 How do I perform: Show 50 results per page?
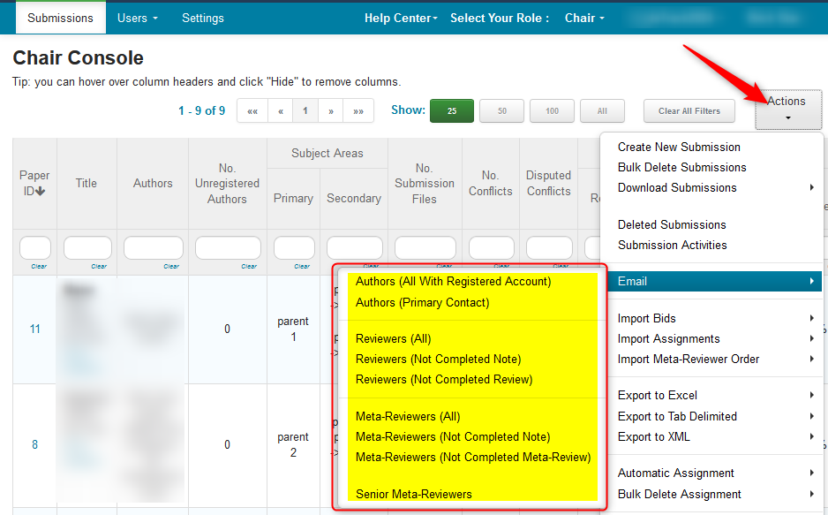coord(502,111)
